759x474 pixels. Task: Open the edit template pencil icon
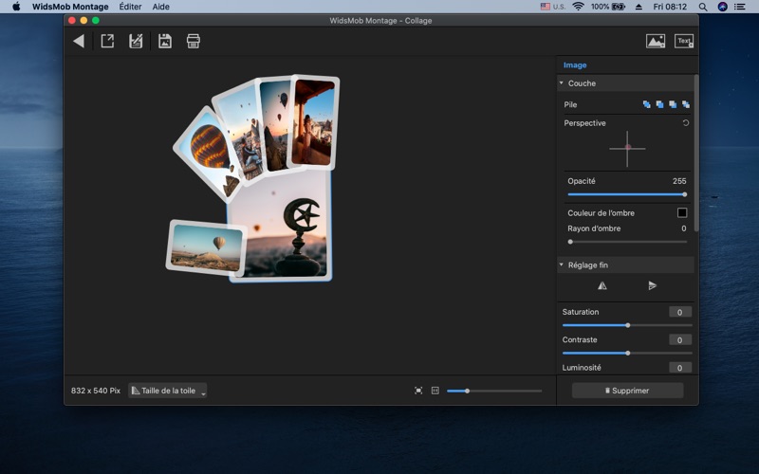pos(136,41)
